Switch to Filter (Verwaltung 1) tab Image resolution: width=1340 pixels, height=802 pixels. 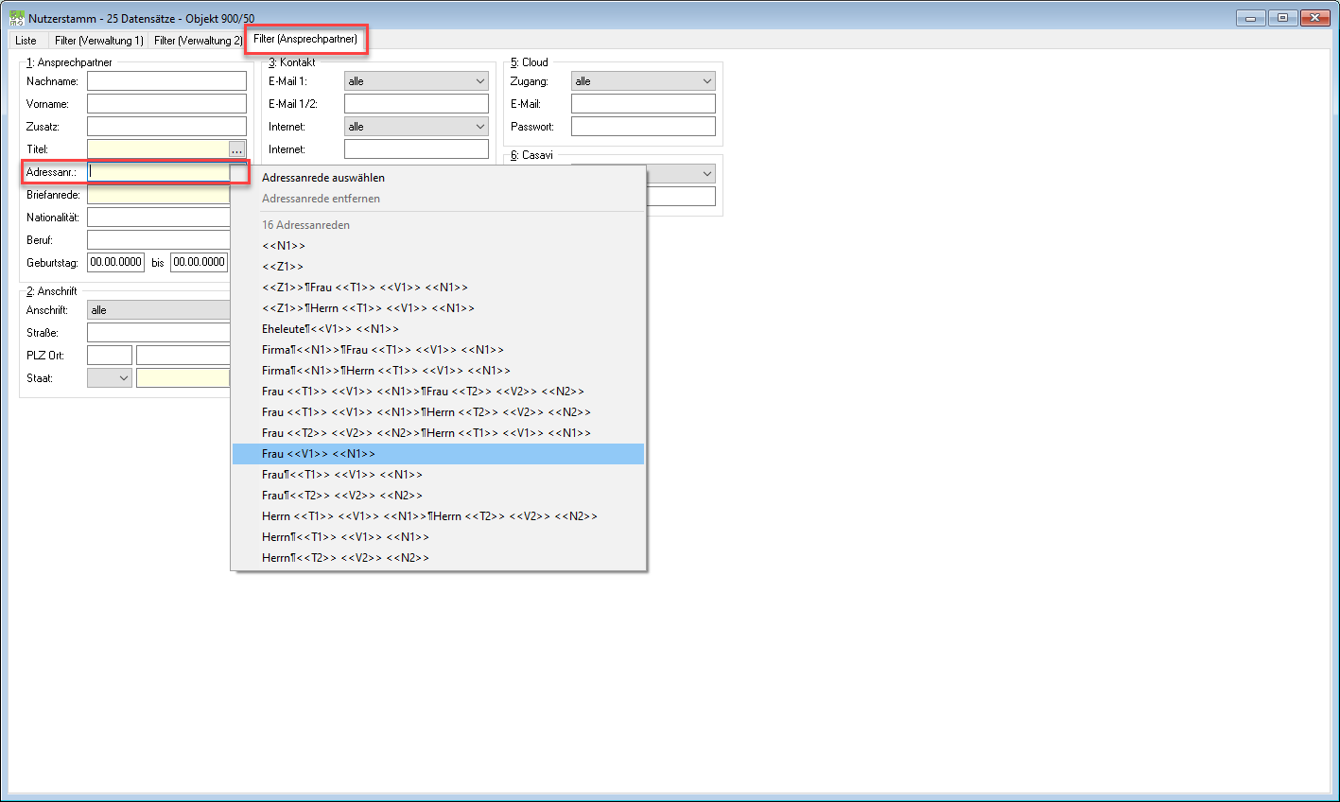[x=99, y=41]
